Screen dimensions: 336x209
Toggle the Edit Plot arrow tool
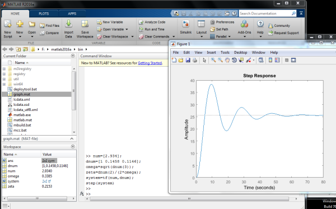(x=204, y=61)
